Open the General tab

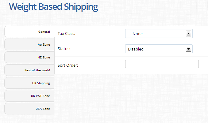pos(29,32)
